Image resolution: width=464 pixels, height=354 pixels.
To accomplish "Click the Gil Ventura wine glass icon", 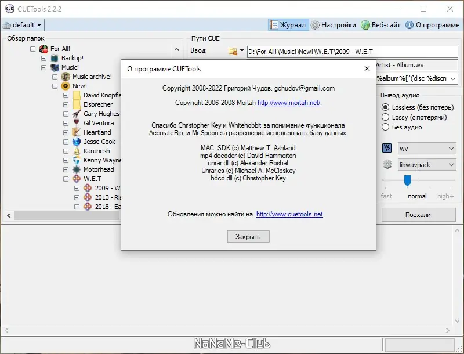I will click(77, 123).
